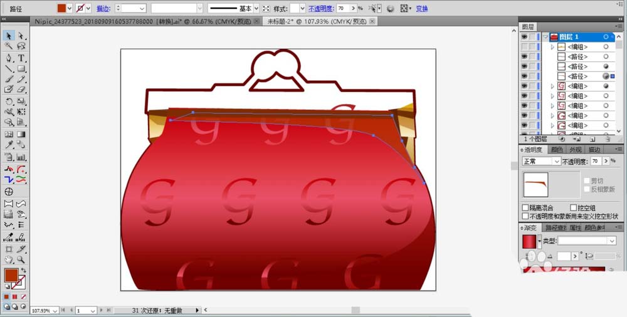Switch to the Nipic_24377523 document tab
The width and height of the screenshot is (627, 317).
[x=143, y=21]
